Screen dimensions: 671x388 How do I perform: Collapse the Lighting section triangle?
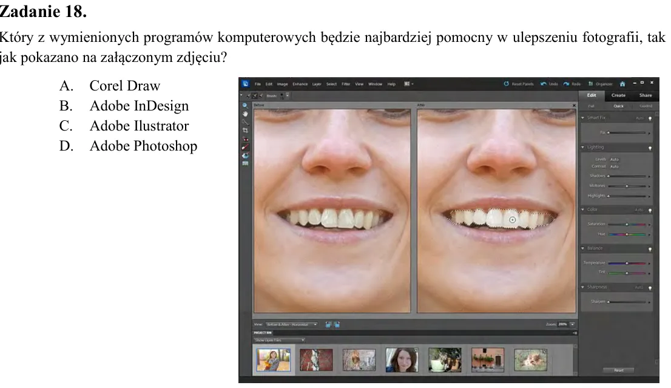point(582,148)
